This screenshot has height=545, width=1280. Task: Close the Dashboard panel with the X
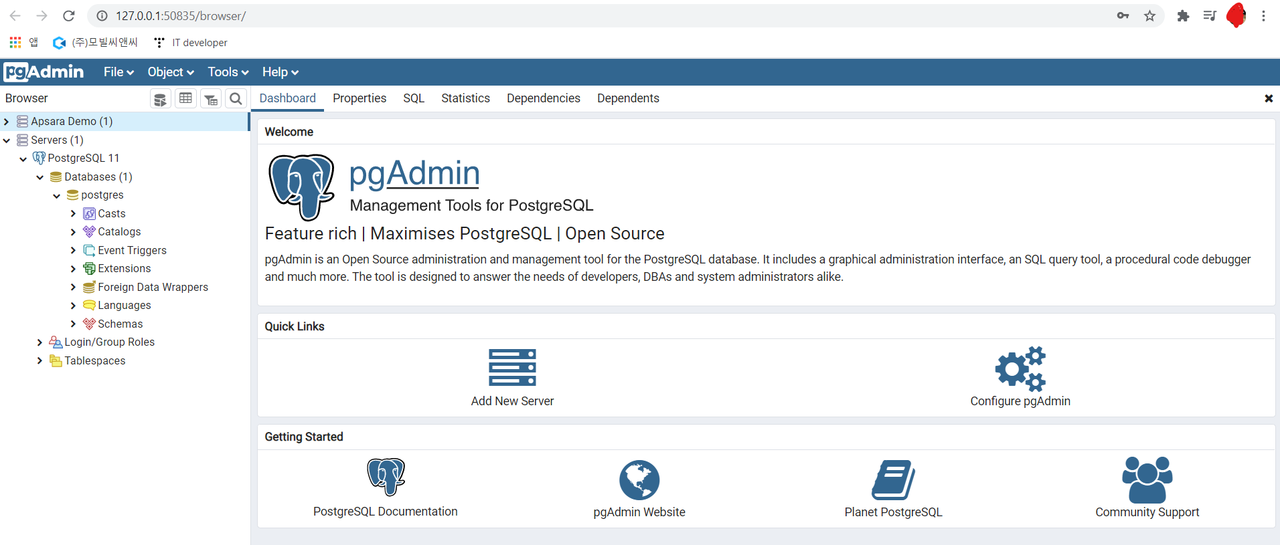click(1268, 98)
